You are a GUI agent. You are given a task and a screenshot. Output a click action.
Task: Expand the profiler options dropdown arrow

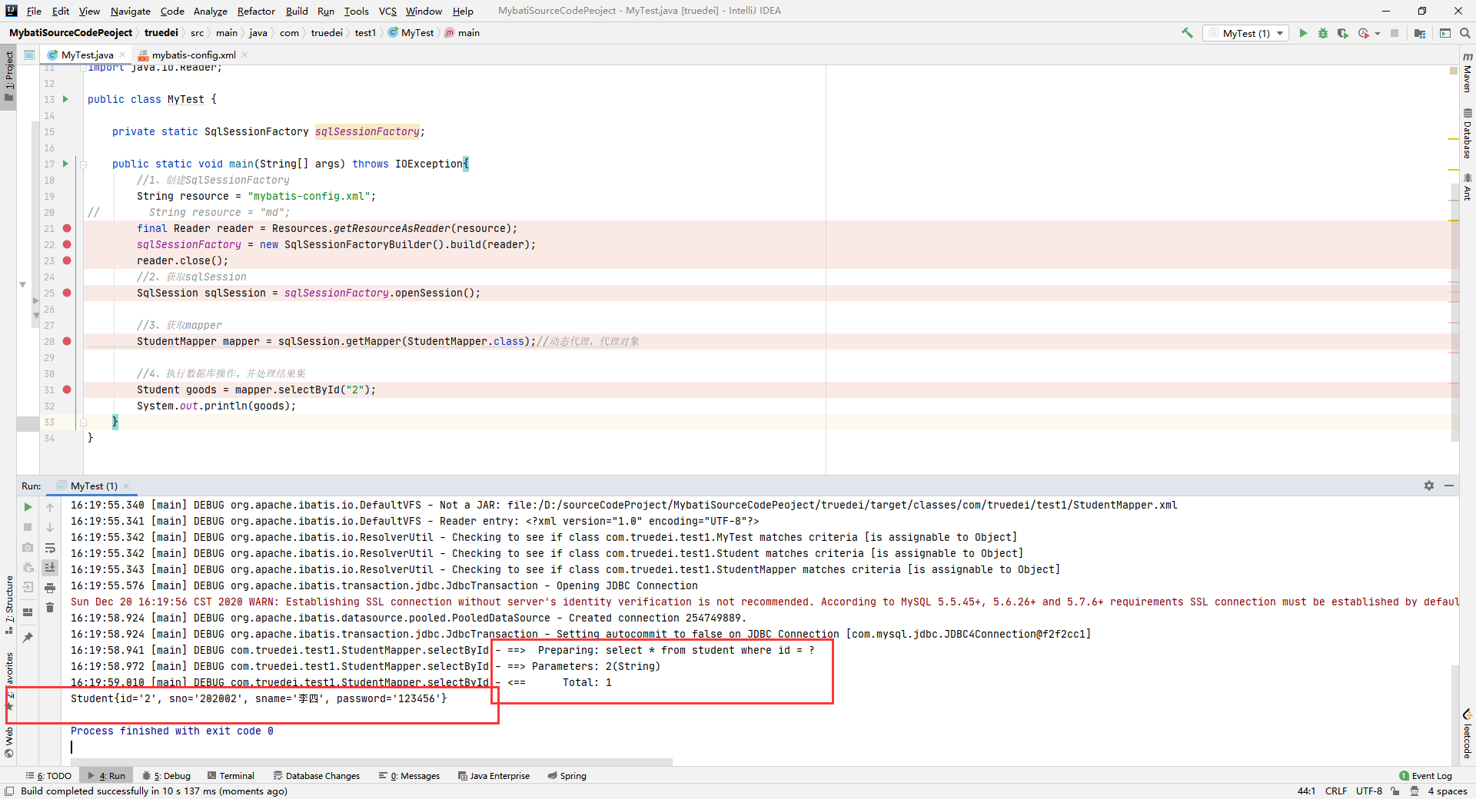tap(1378, 34)
